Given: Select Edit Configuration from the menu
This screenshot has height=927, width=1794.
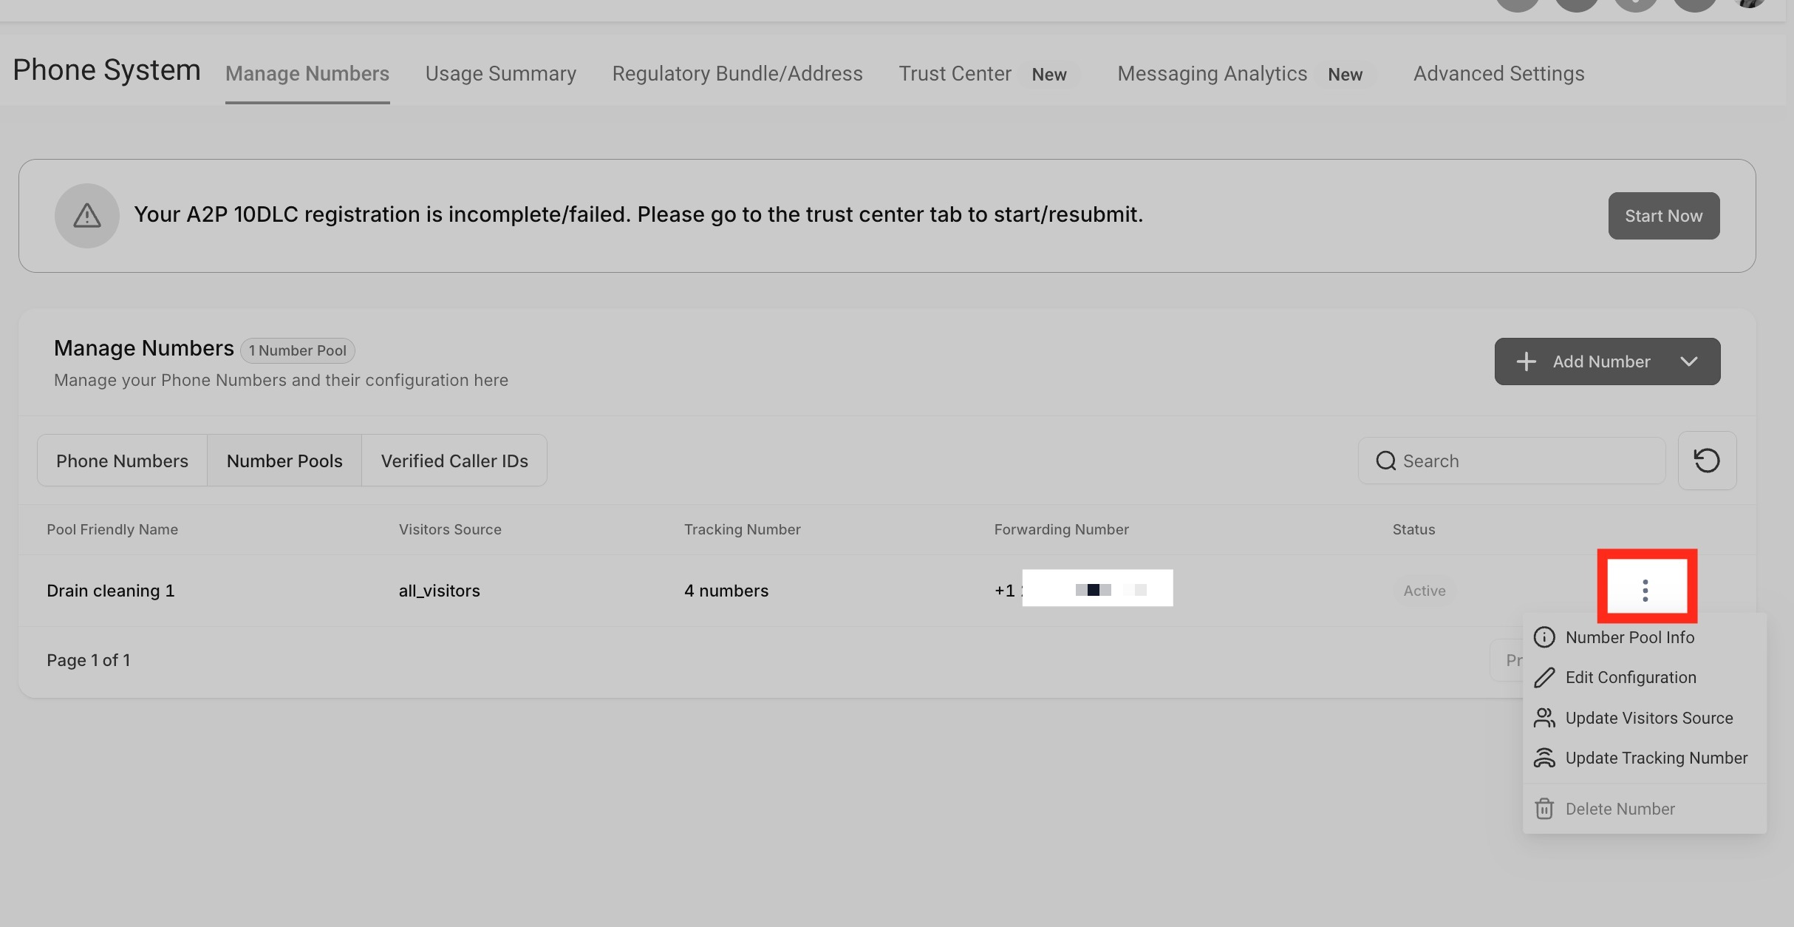Looking at the screenshot, I should tap(1630, 678).
